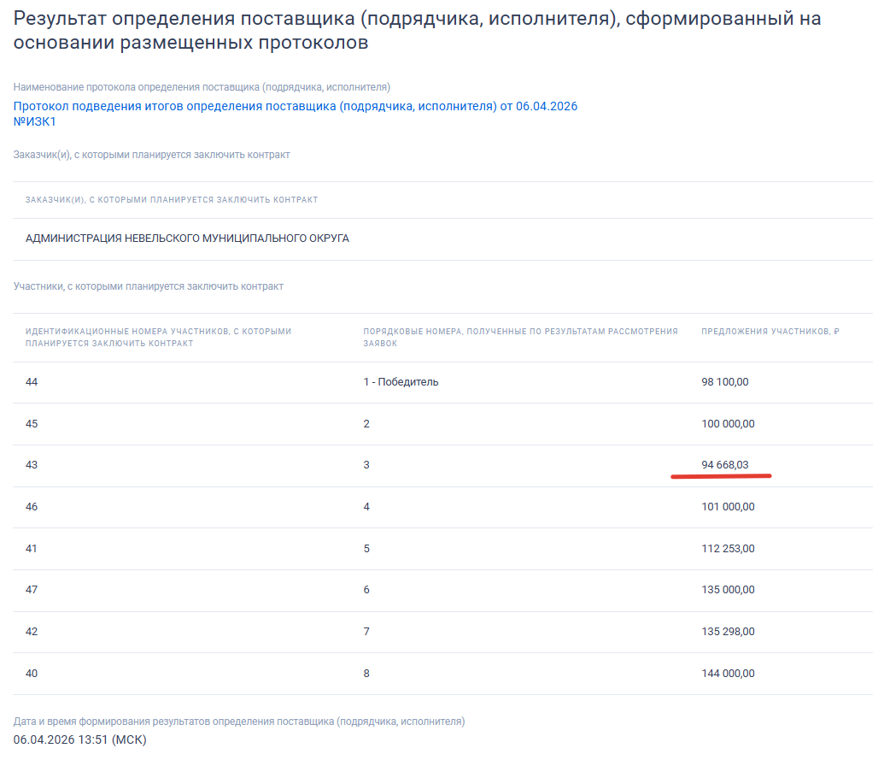Select the bid 135 000,00 for participant 47
The image size is (884, 760).
[x=728, y=589]
